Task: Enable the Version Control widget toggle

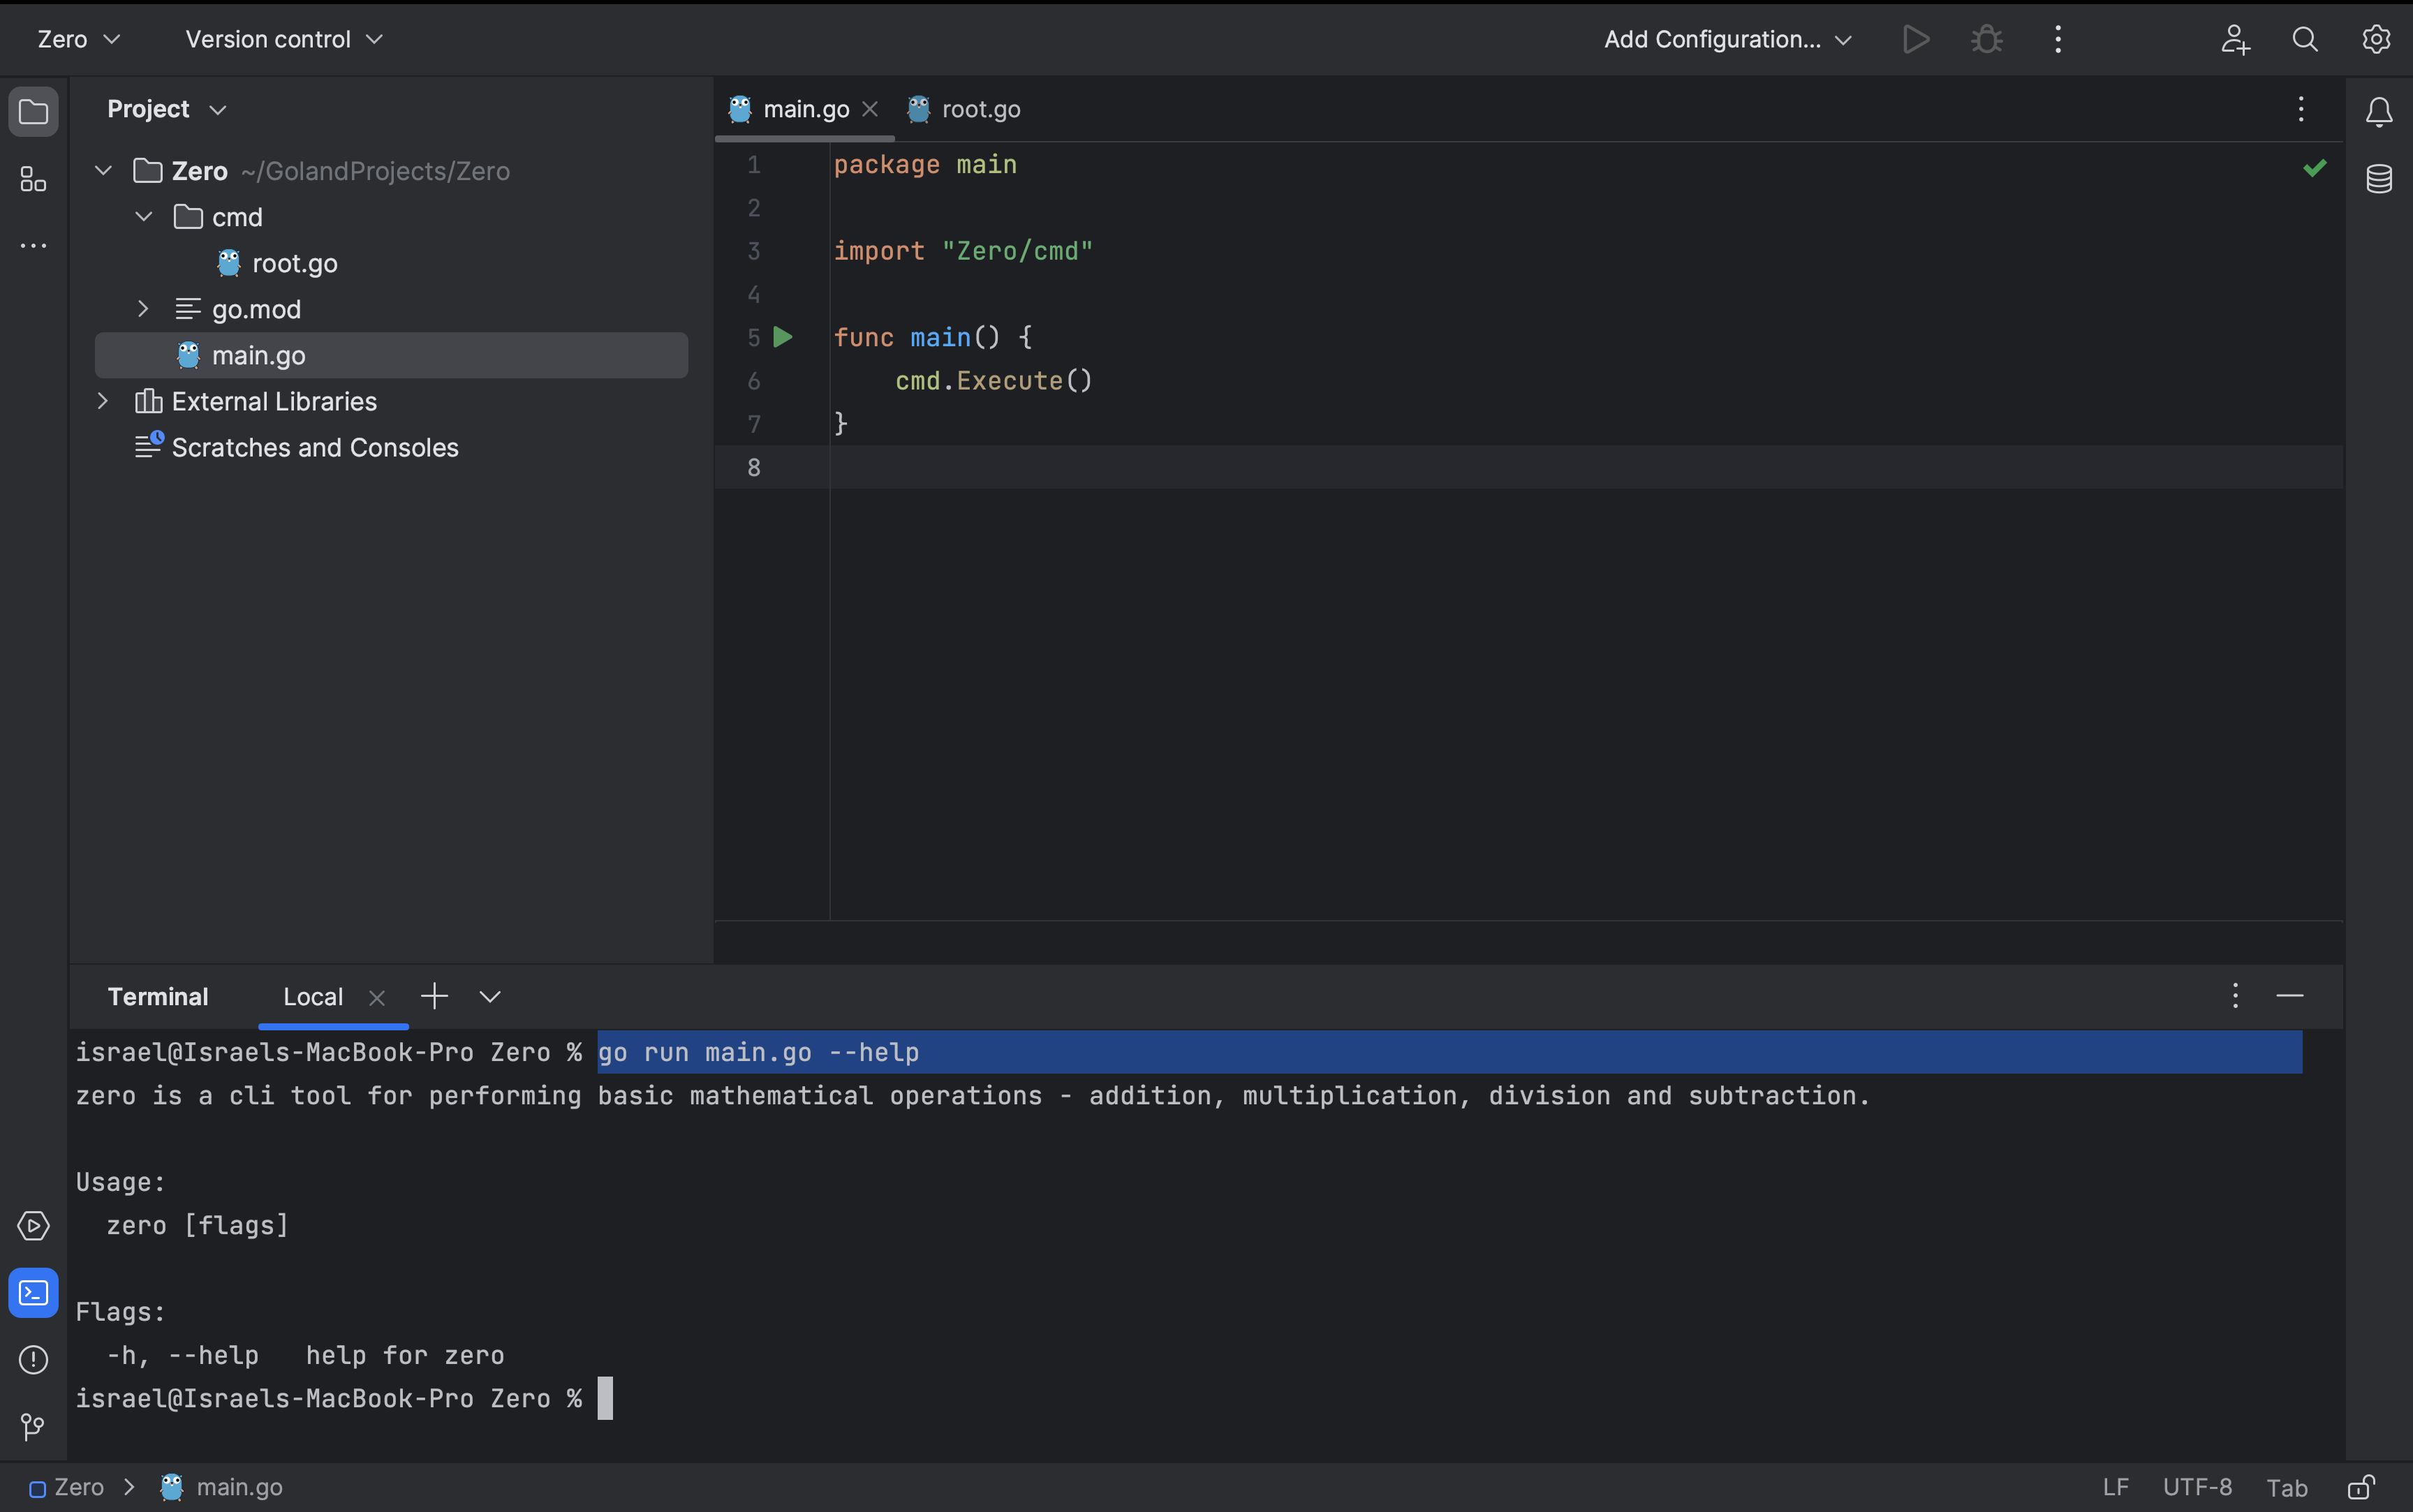Action: click(284, 38)
